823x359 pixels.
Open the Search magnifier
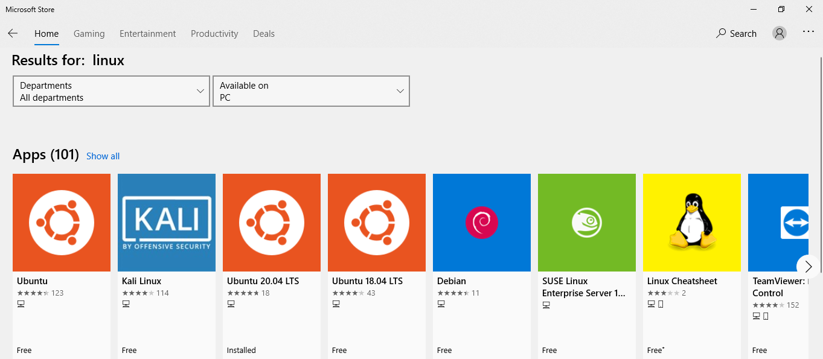(721, 33)
